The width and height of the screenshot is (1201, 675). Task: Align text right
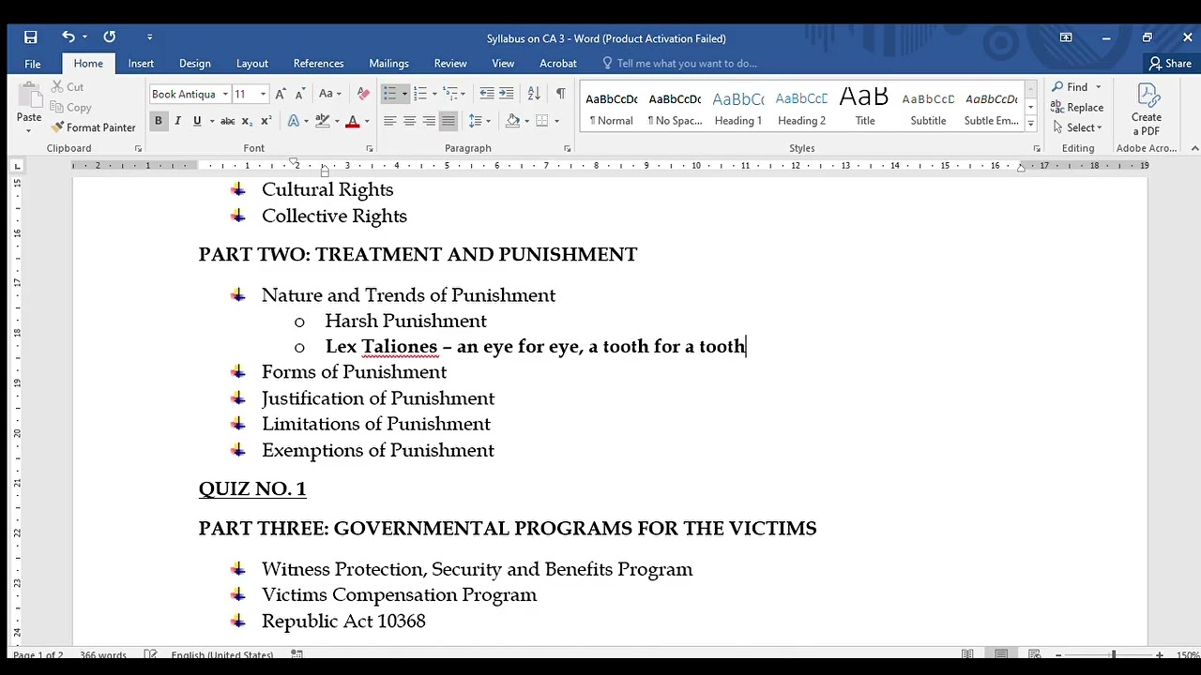click(429, 121)
